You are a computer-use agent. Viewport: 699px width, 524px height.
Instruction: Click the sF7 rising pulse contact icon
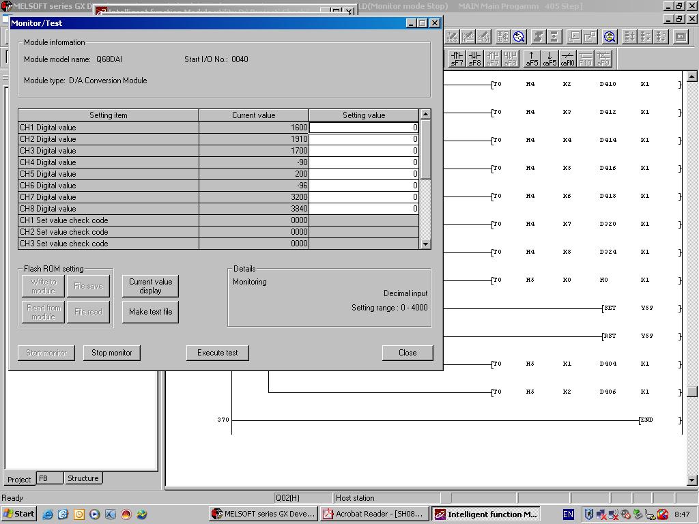(x=457, y=59)
